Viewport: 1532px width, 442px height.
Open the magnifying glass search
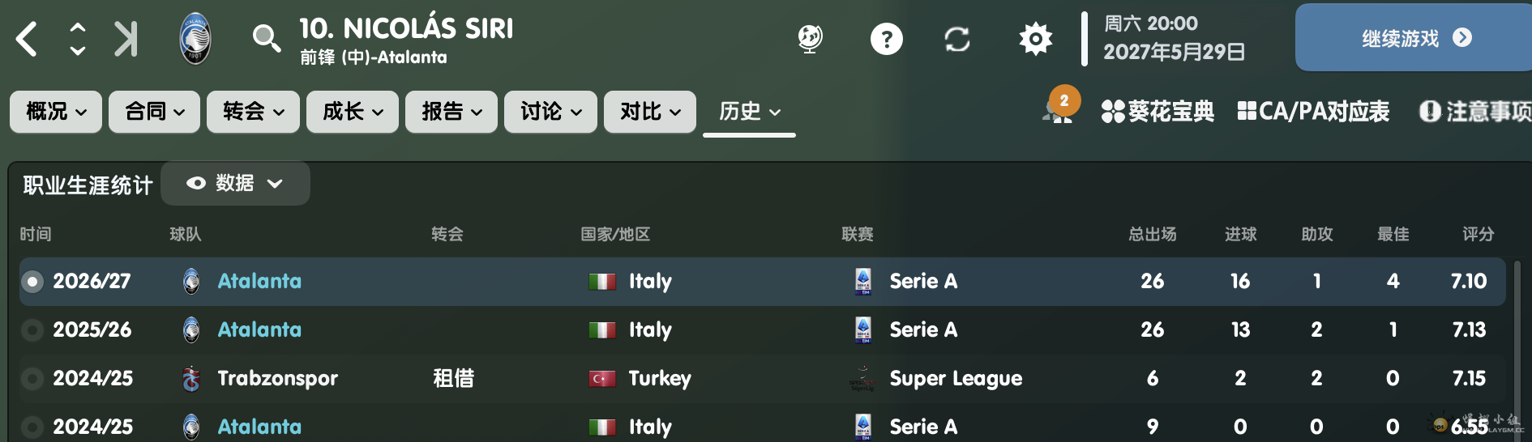pos(266,38)
